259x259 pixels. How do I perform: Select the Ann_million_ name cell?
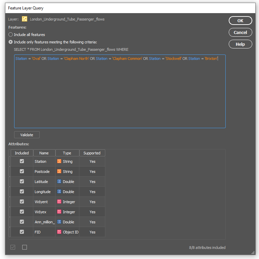click(44, 222)
